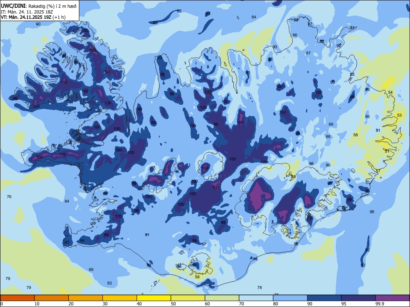Select the light orange 20–30 legend color

point(86,298)
